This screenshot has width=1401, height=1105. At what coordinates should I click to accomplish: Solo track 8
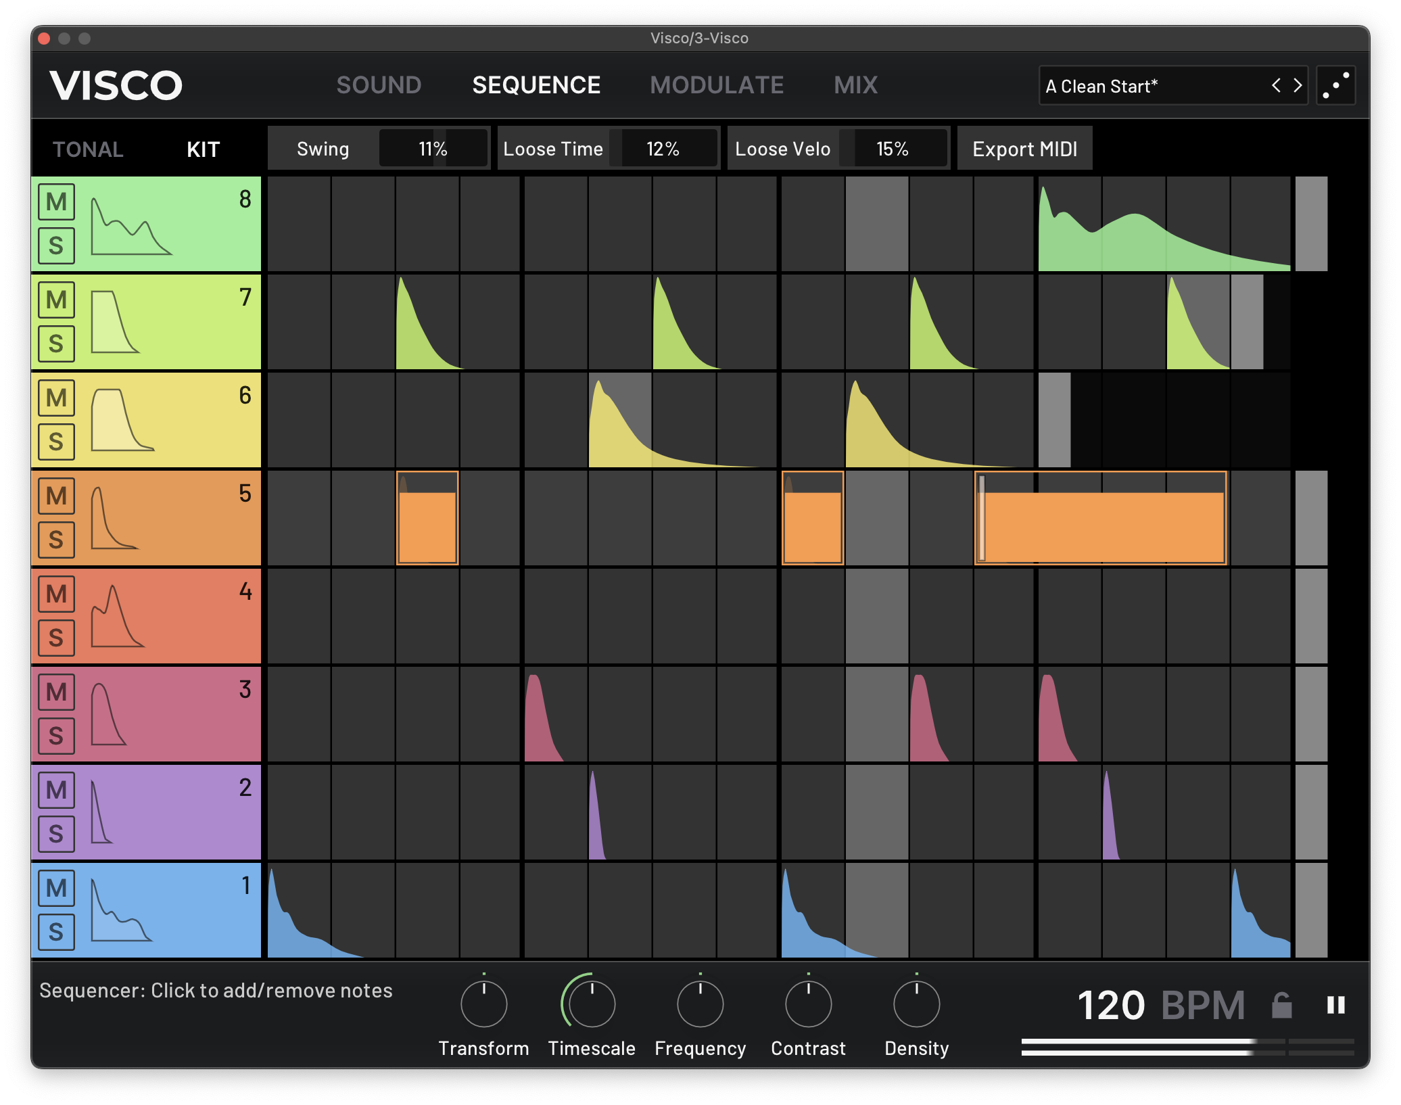56,245
